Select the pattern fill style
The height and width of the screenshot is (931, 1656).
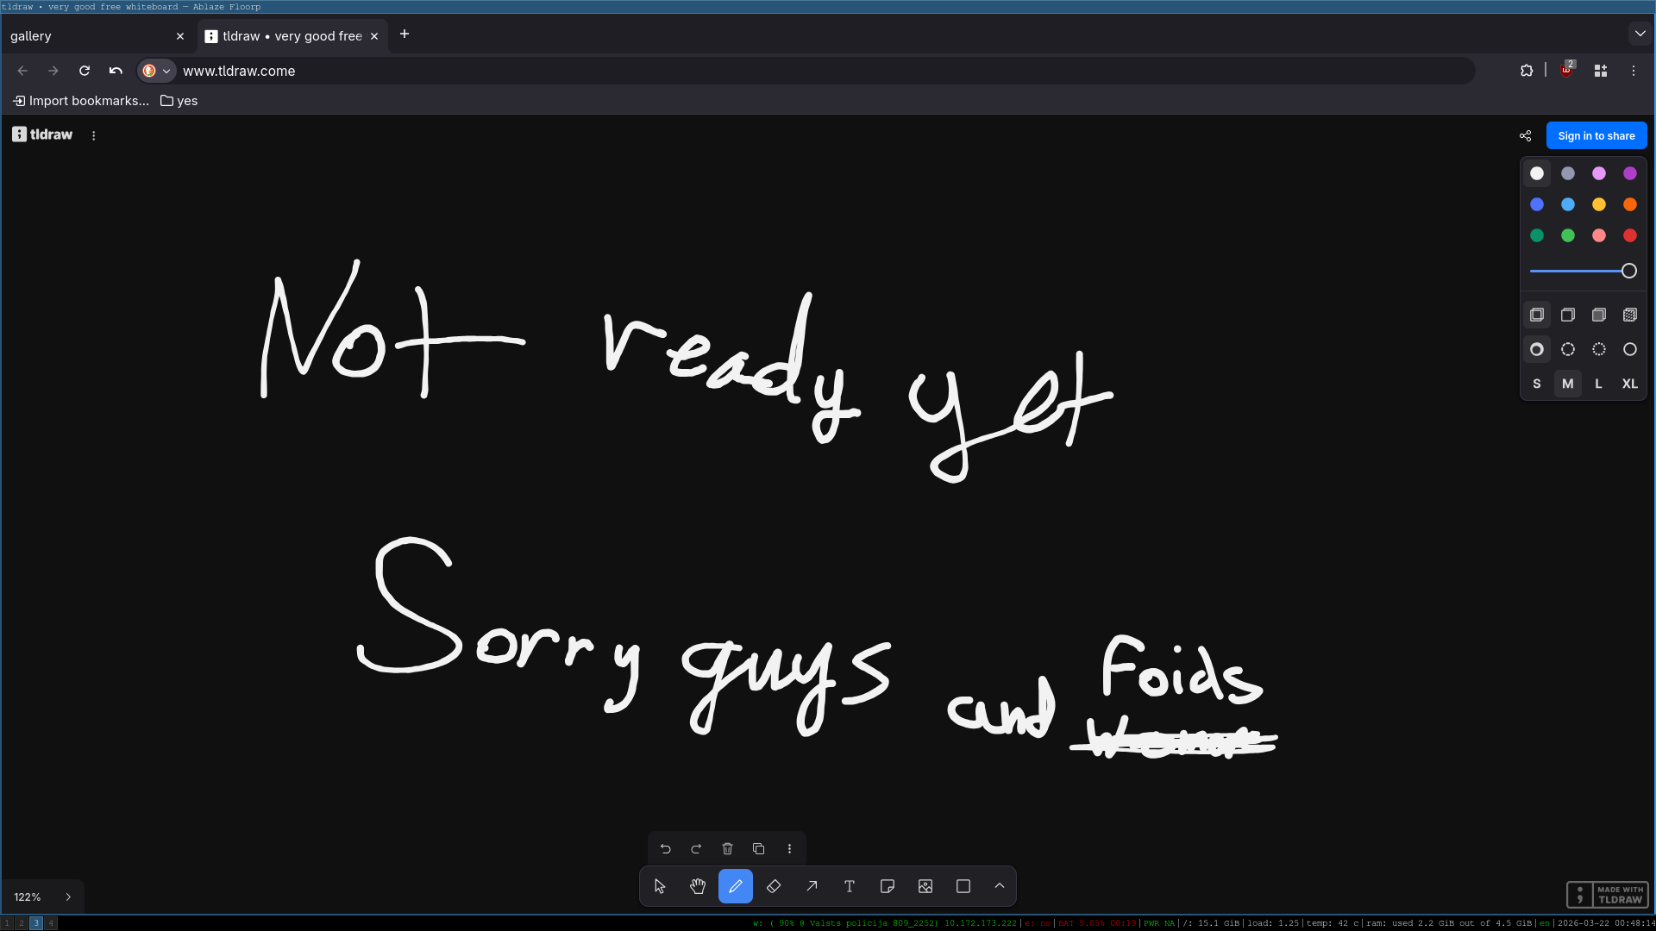click(1629, 315)
